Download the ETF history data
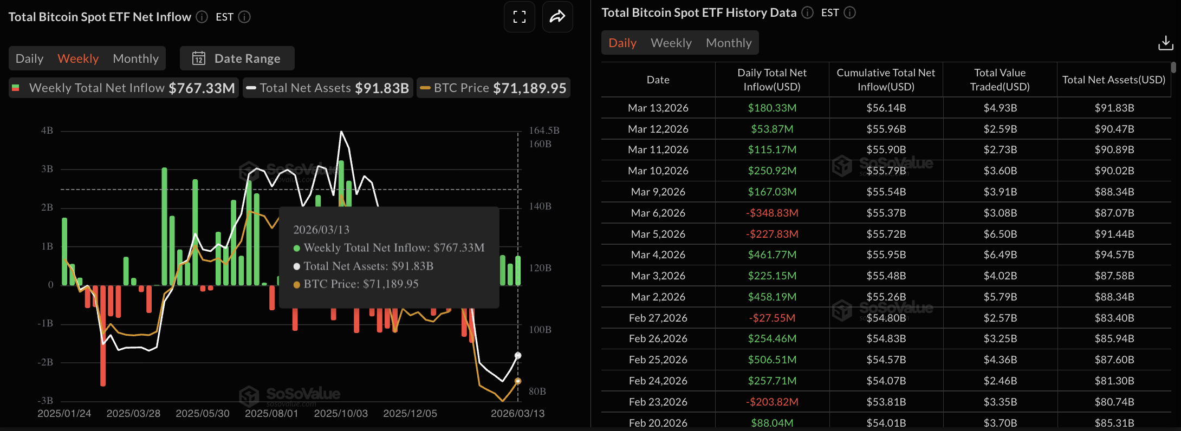Screen dimensions: 1181x431 point(1165,43)
